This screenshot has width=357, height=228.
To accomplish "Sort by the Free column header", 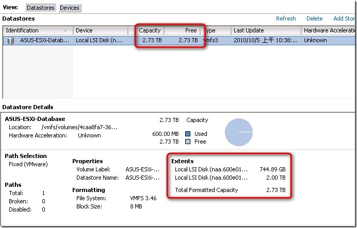I will [182, 30].
